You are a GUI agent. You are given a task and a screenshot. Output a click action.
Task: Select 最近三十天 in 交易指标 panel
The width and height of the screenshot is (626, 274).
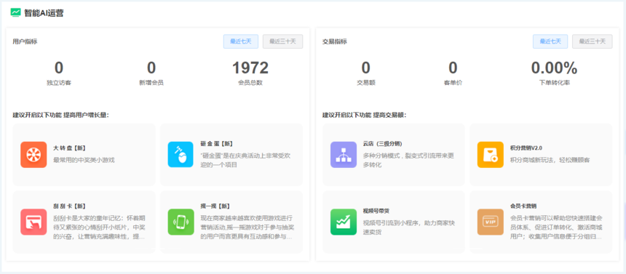click(592, 41)
